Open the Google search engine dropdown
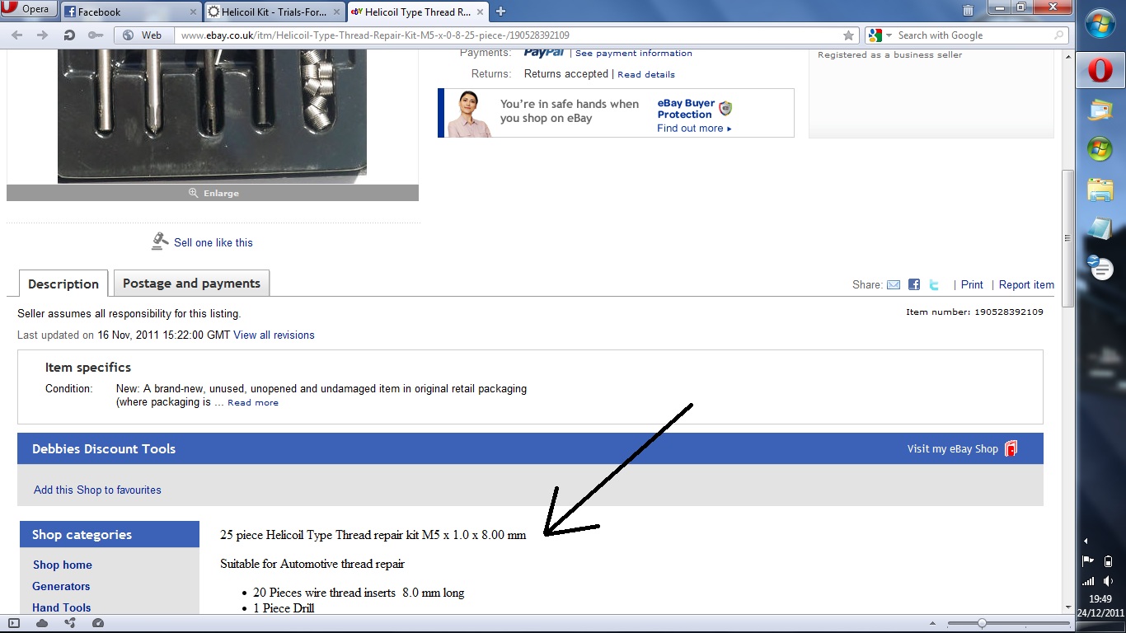Screen dimensions: 1126x633 pyautogui.click(x=880, y=35)
